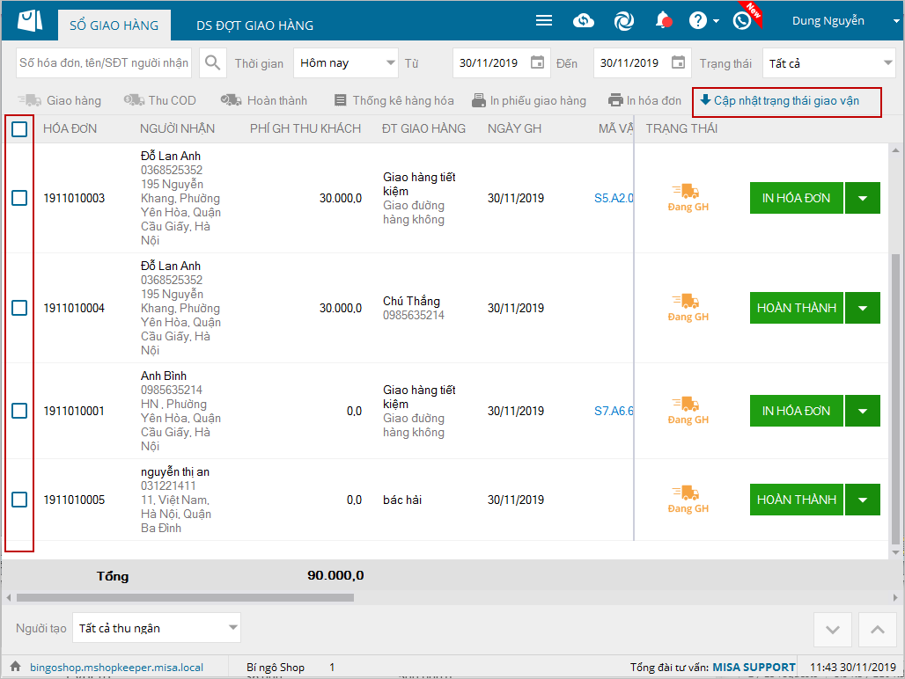Click the down chevron navigation button
This screenshot has height=679, width=905.
click(832, 630)
